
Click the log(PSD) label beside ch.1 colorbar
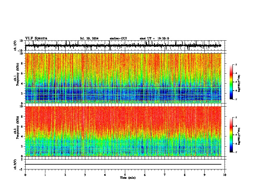(239, 84)
